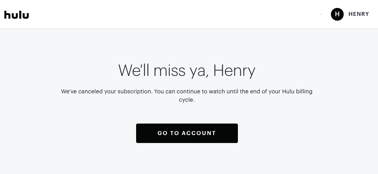Select the black circle with letter H
378x174 pixels.
337,14
